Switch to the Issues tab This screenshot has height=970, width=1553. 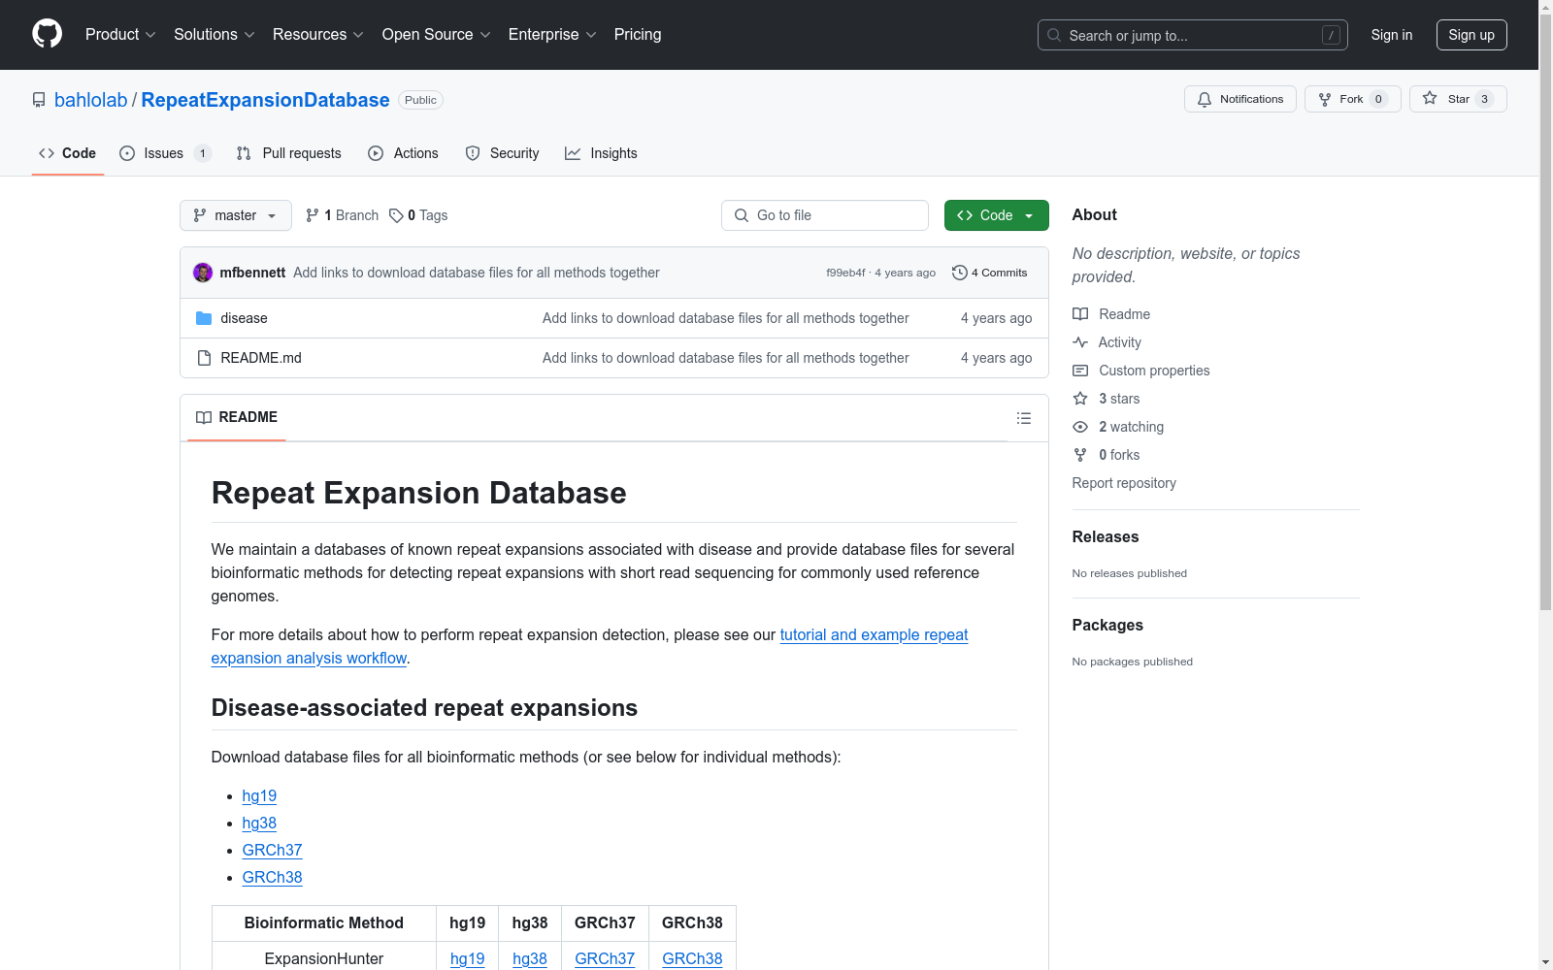tap(165, 153)
